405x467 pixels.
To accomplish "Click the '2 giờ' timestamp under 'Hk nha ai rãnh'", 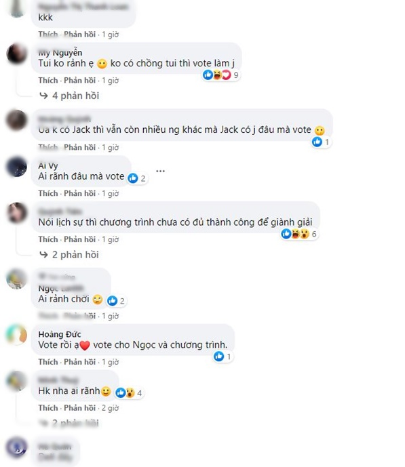I will tap(110, 408).
